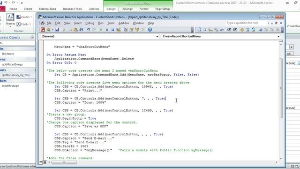Toggle Bookmark with the blue flag icon
This screenshot has width=300, height=169.
[x=261, y=30]
